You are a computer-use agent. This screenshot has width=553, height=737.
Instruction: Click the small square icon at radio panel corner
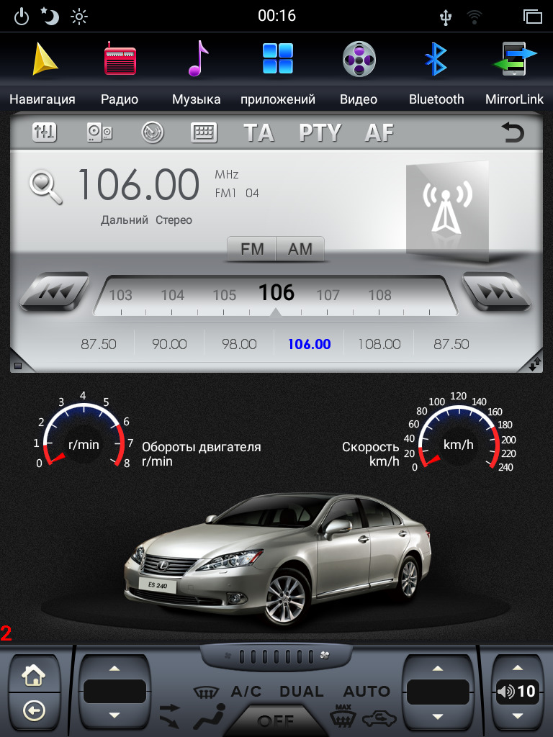click(x=18, y=366)
